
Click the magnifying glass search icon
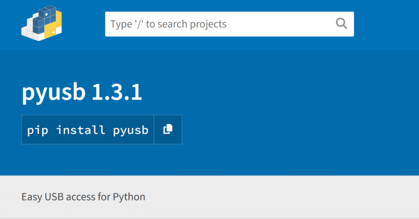pyautogui.click(x=341, y=24)
